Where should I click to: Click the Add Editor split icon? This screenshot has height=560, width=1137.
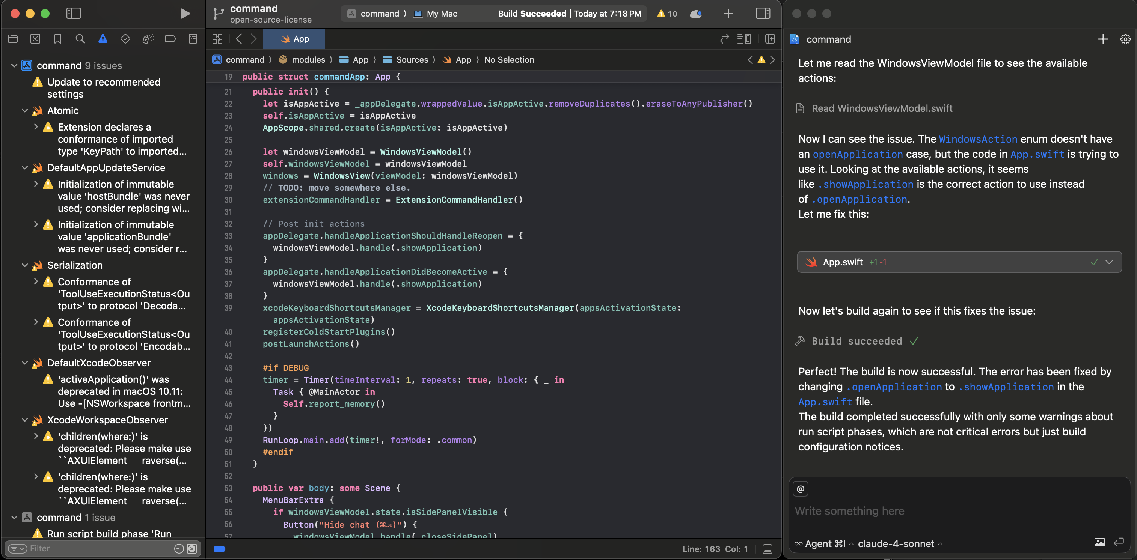(x=770, y=39)
